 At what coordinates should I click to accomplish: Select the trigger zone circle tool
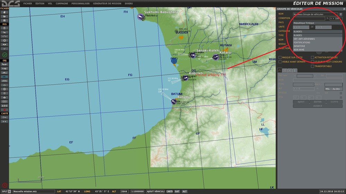coord(4,89)
